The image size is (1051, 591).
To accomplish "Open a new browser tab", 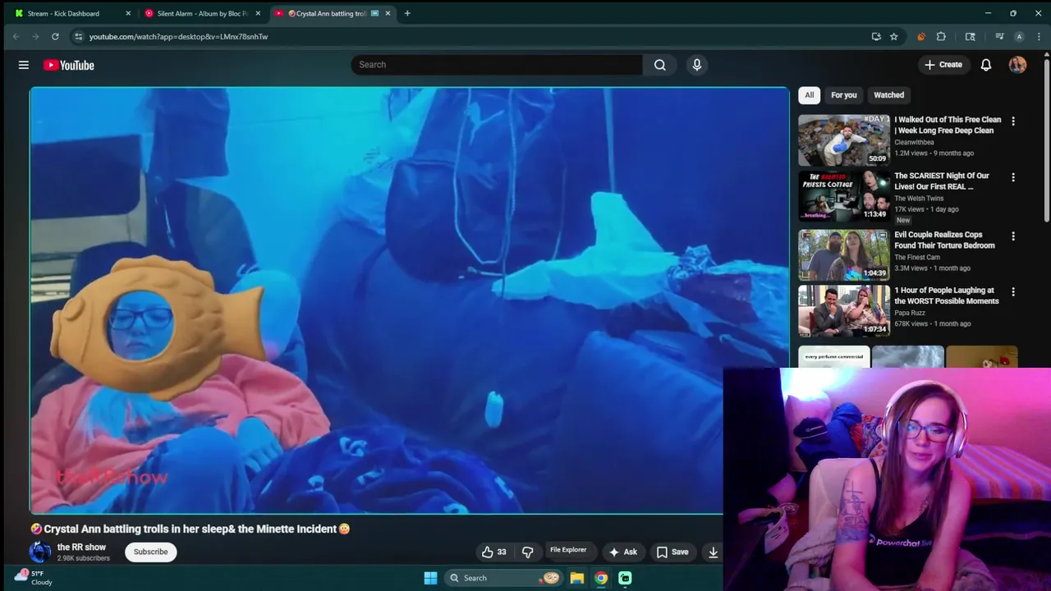I will pos(407,13).
